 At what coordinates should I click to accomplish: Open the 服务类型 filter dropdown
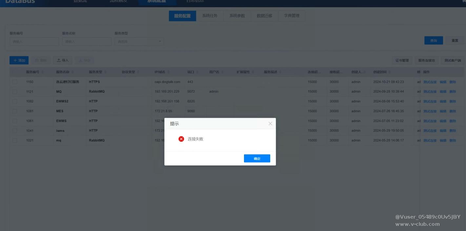coord(139,42)
